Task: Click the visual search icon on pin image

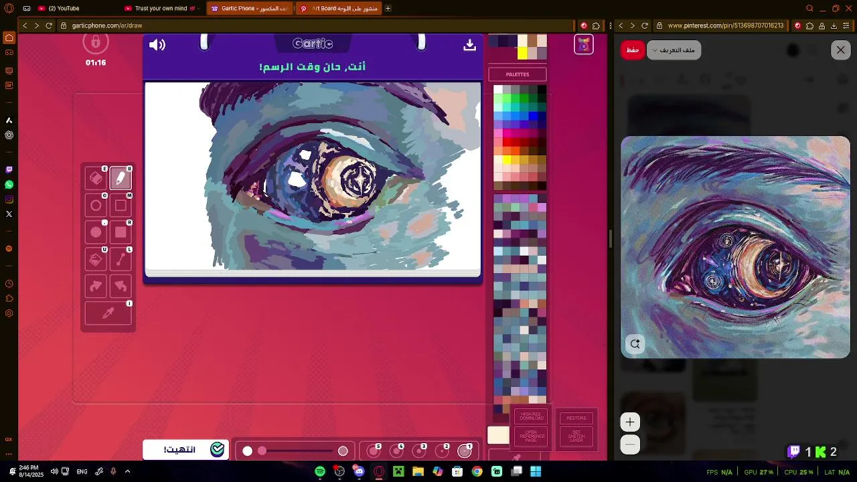Action: point(635,344)
